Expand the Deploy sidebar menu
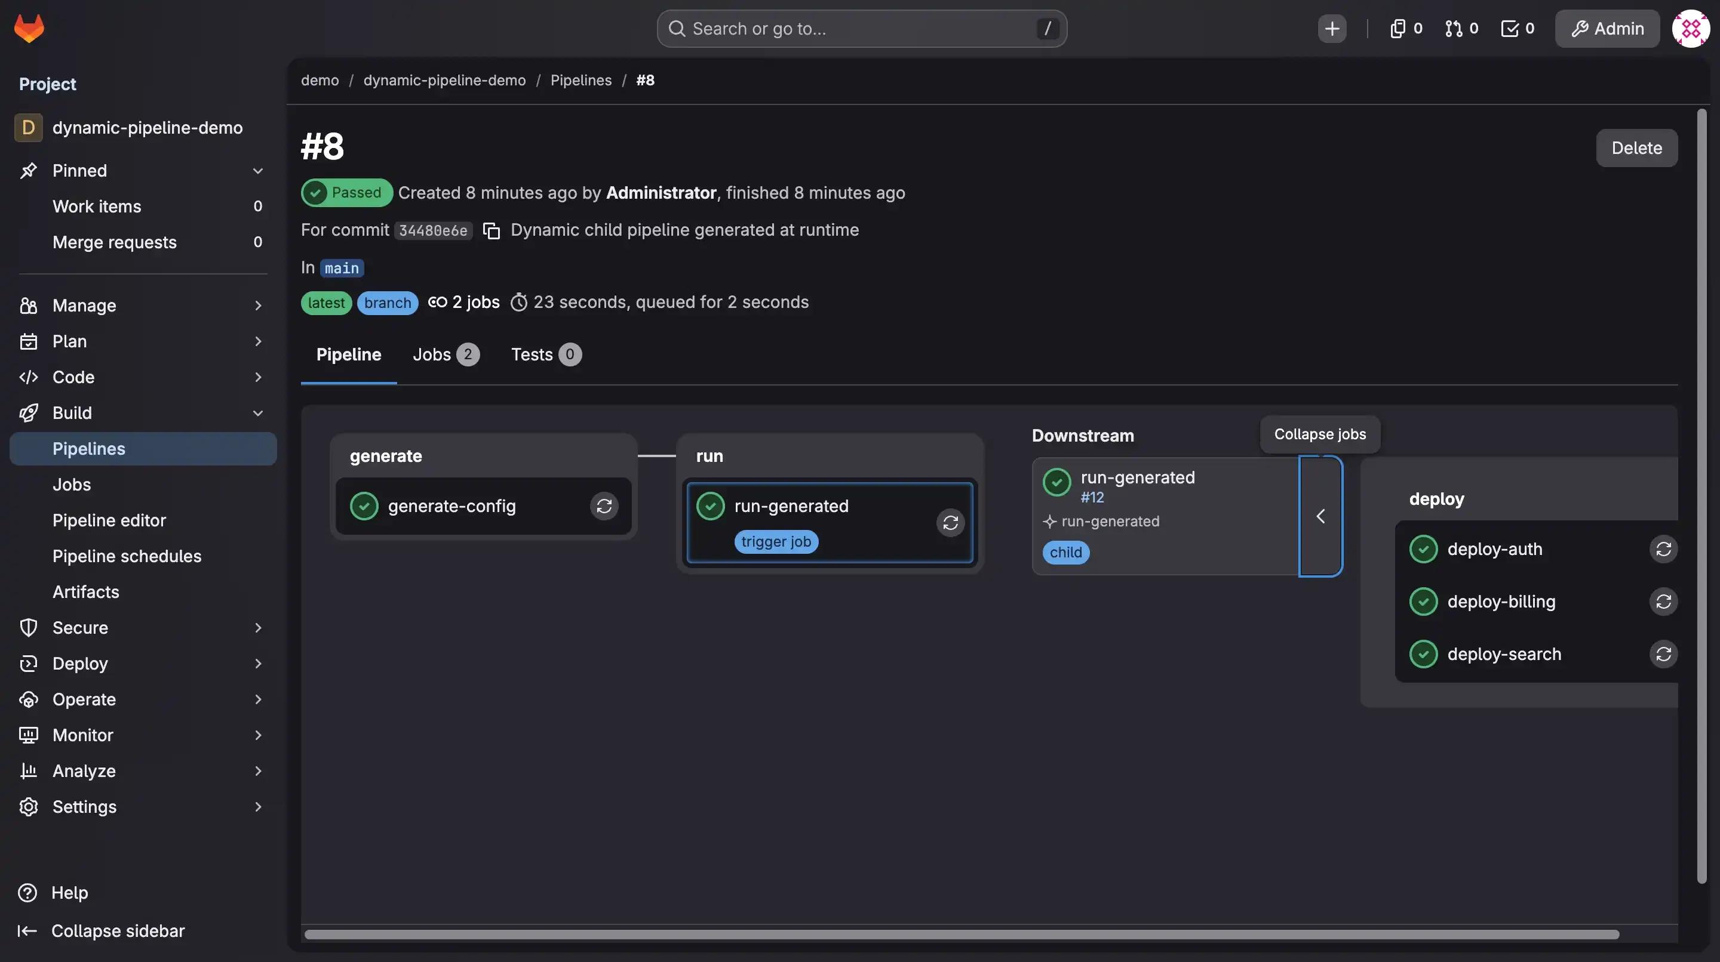The height and width of the screenshot is (962, 1720). click(x=143, y=664)
